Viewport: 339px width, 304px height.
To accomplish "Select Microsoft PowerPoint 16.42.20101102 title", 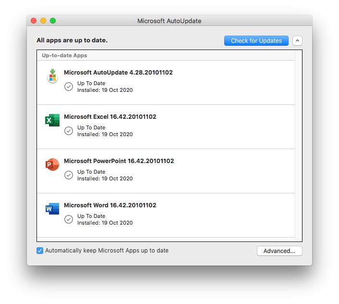I will click(119, 161).
